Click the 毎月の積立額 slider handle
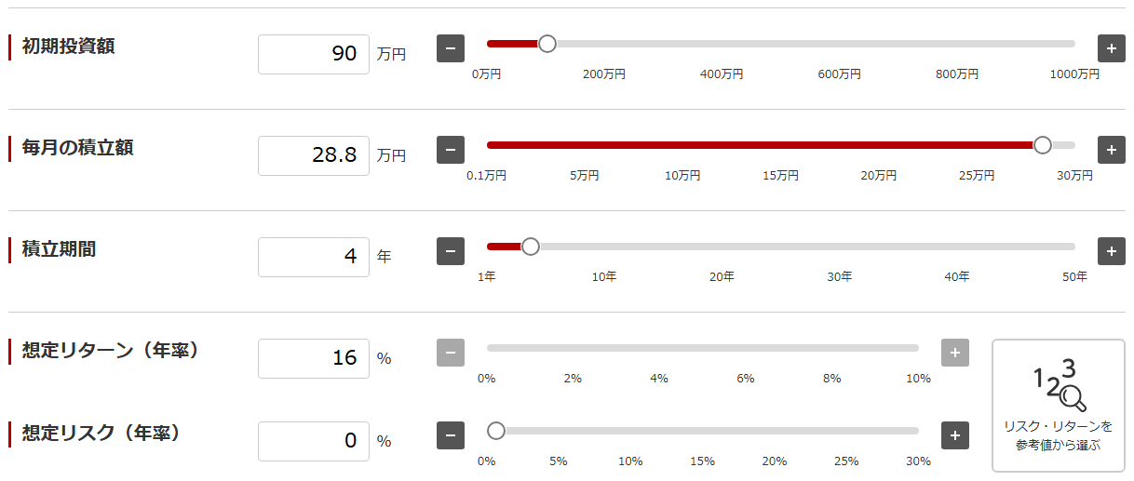This screenshot has width=1134, height=481. pos(1043,145)
